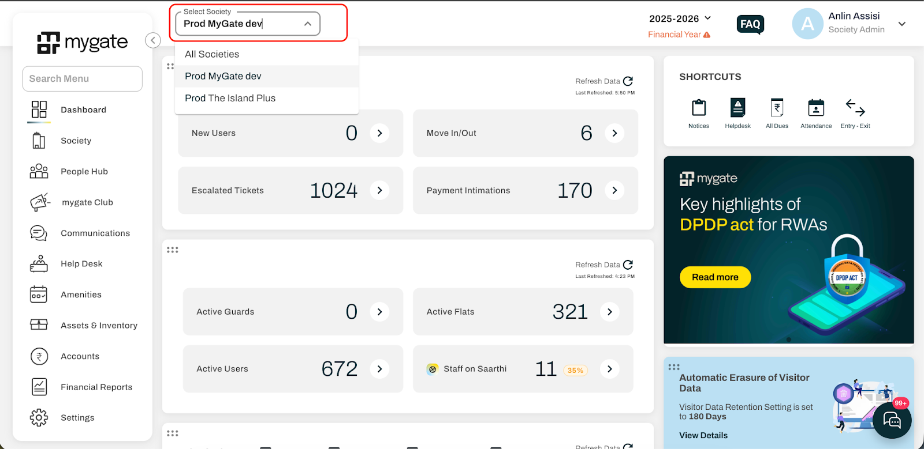Select Prod The Island Plus option
This screenshot has height=449, width=924.
[267, 98]
